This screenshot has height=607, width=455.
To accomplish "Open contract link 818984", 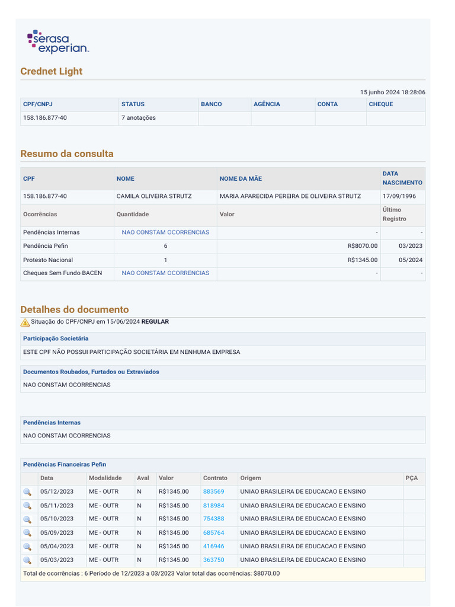I will [x=213, y=506].
